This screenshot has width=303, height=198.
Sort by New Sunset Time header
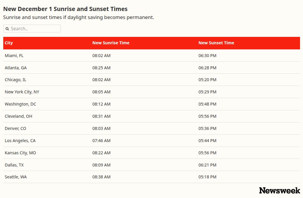click(x=216, y=43)
